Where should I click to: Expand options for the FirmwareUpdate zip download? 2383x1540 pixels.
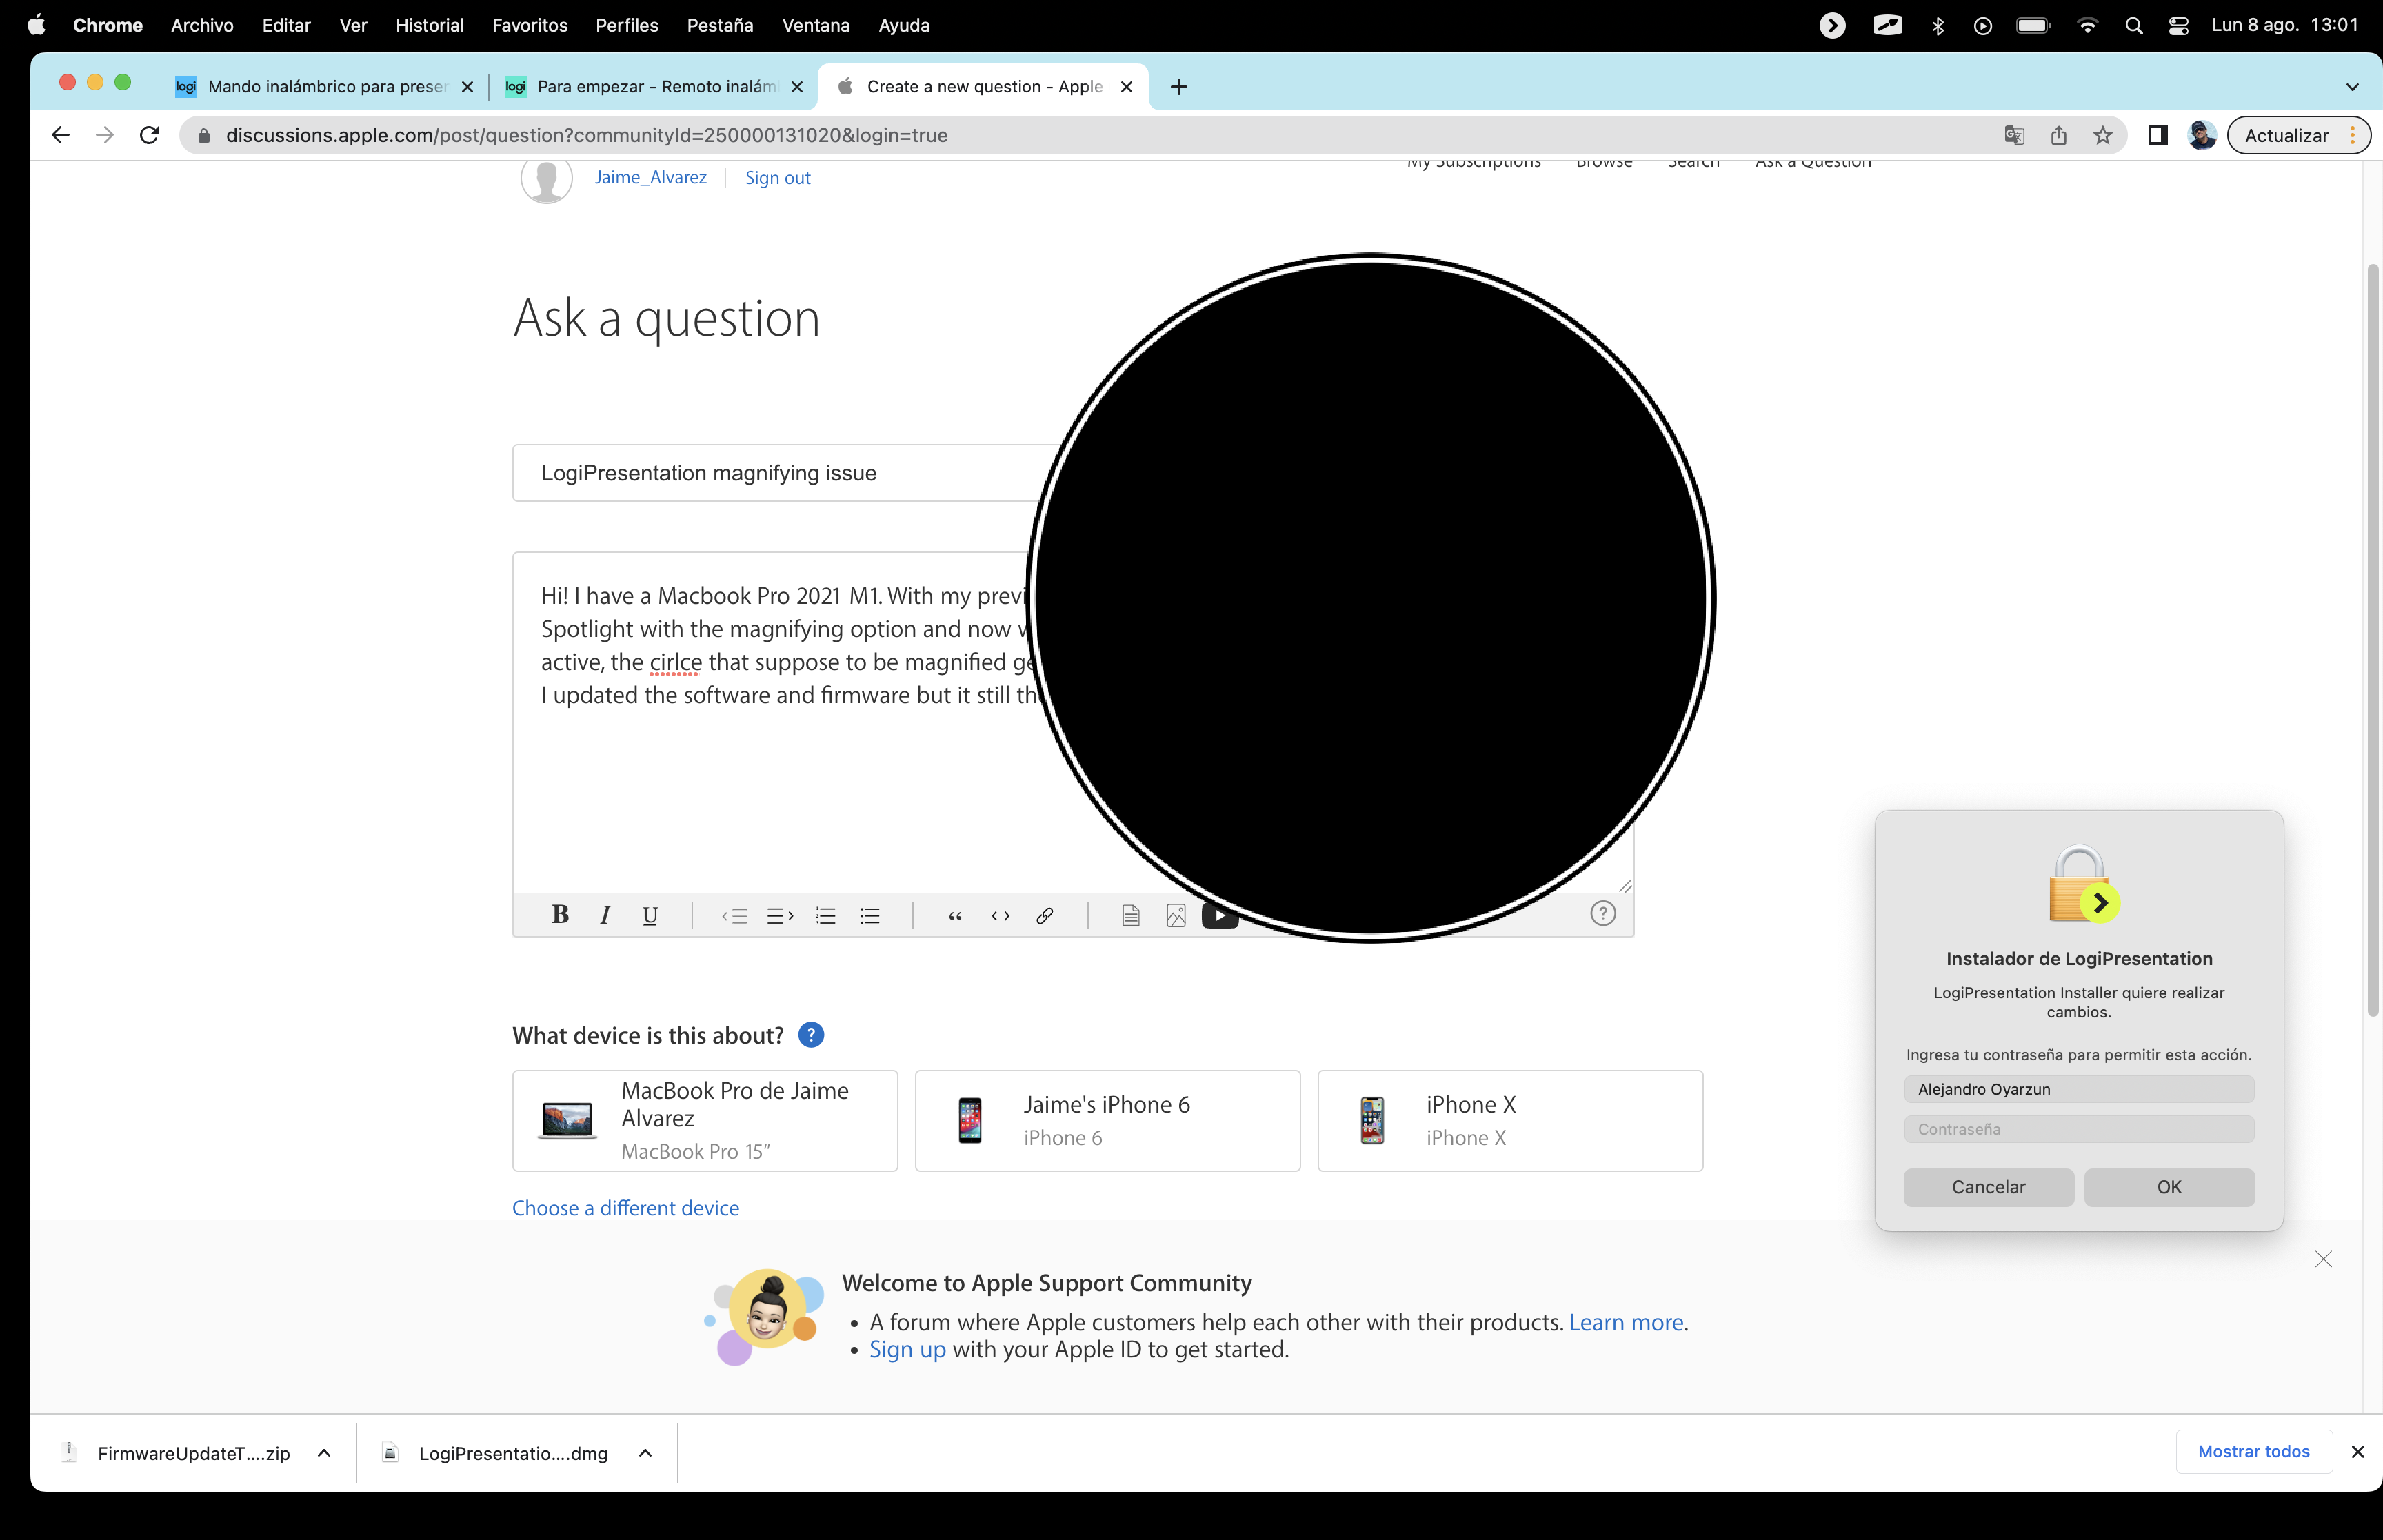tap(324, 1453)
